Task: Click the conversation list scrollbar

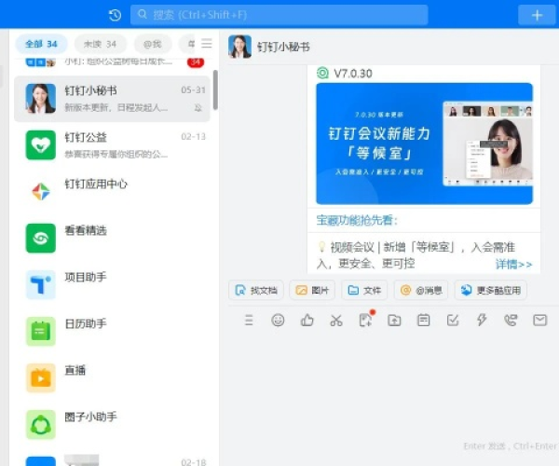Action: point(215,89)
